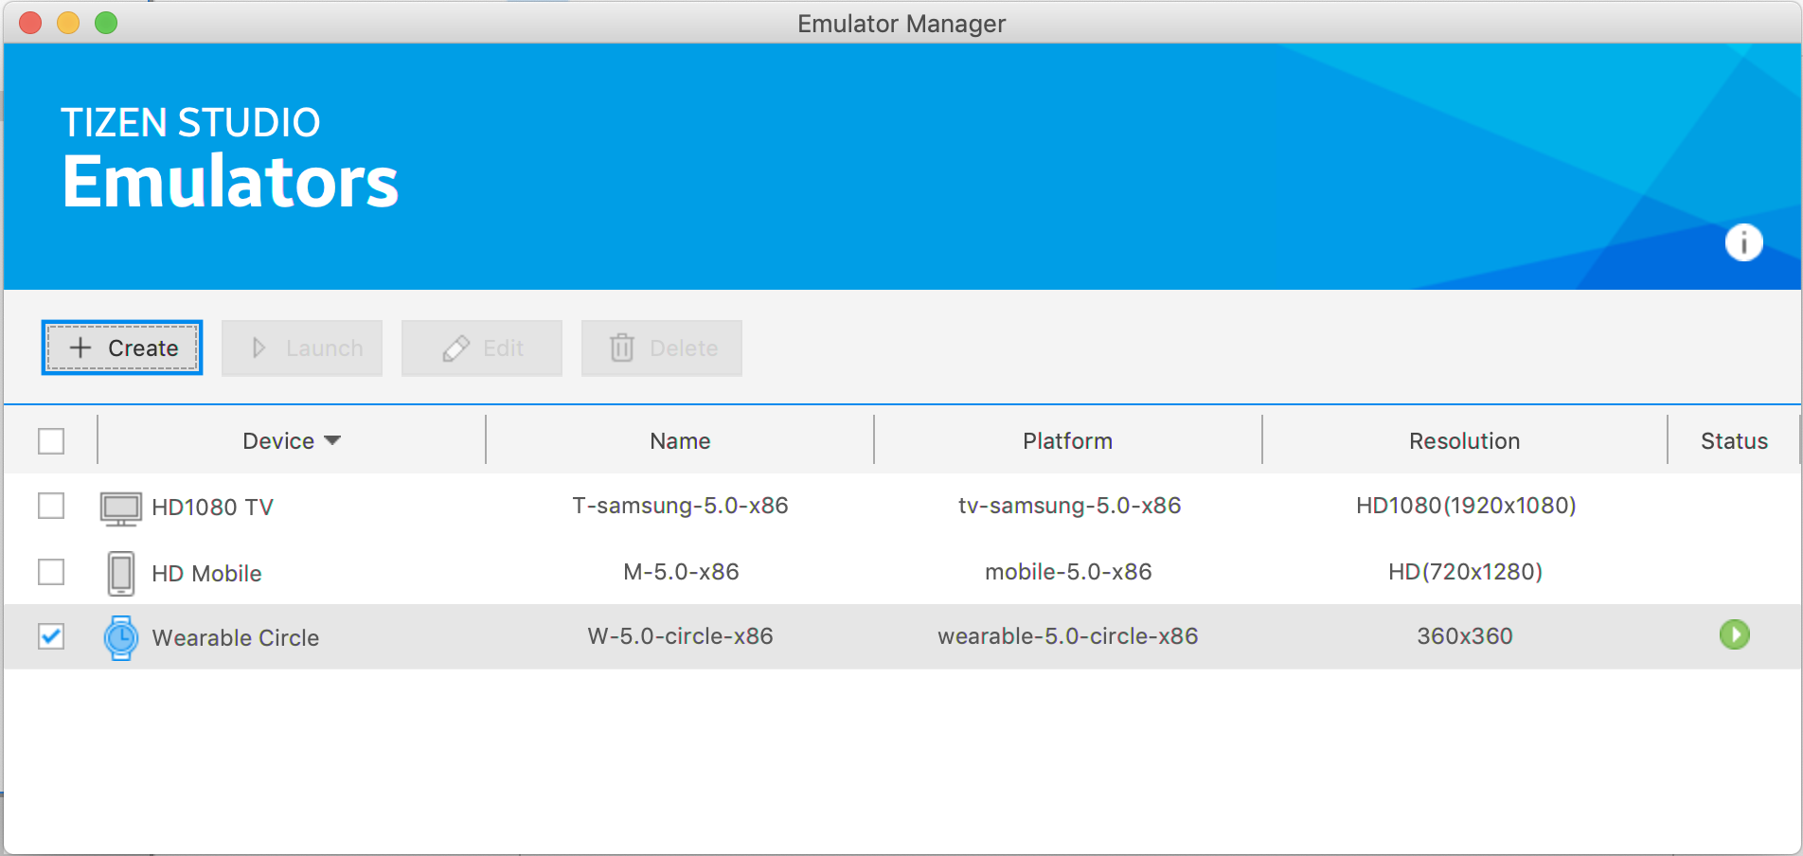Image resolution: width=1803 pixels, height=856 pixels.
Task: Click the Resolution column header
Action: point(1464,441)
